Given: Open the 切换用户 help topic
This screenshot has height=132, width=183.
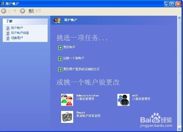Looking at the screenshot, I should pyautogui.click(x=17, y=38).
